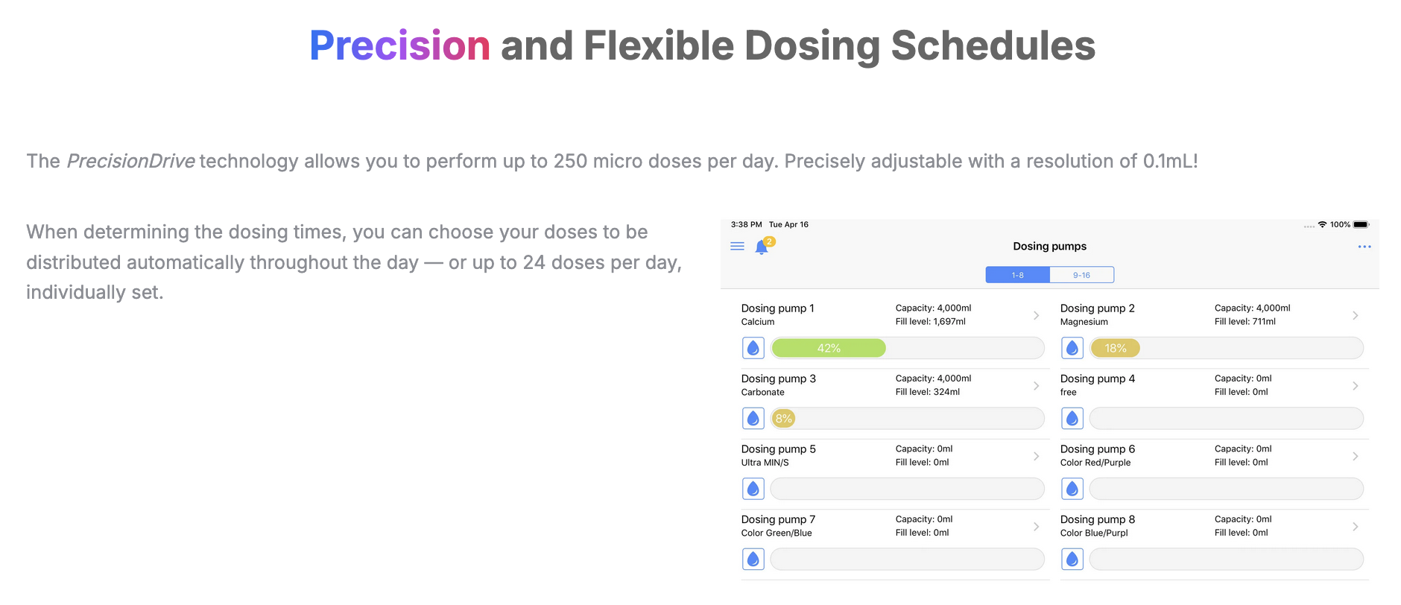Click the droplet icon for Dosing pump 1
1401x605 pixels.
(753, 348)
